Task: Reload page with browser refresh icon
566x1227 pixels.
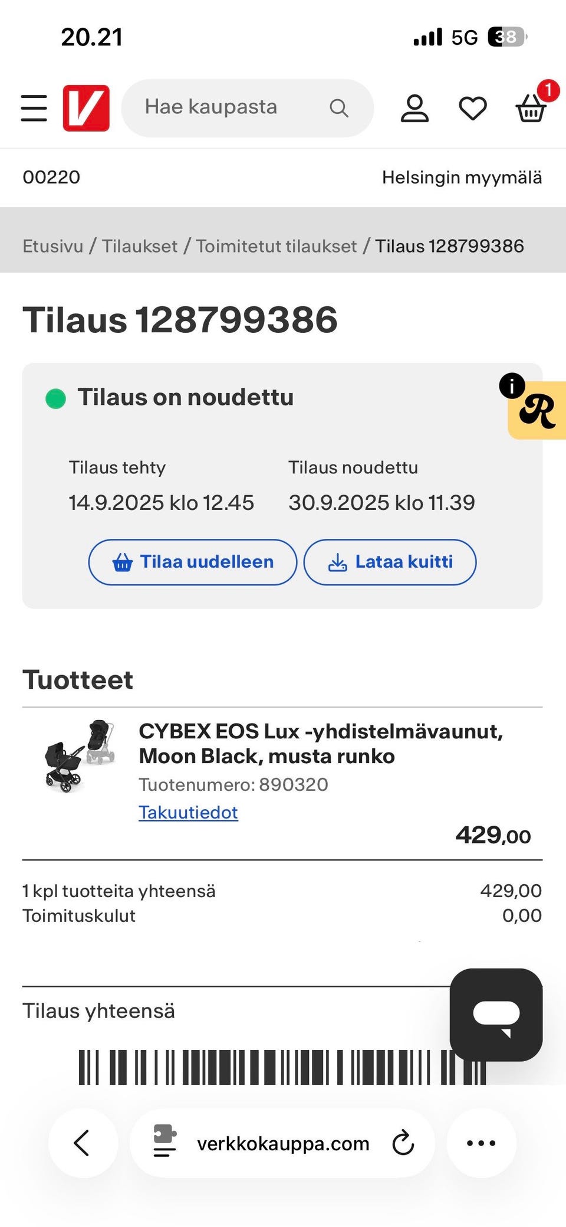Action: 403,1143
